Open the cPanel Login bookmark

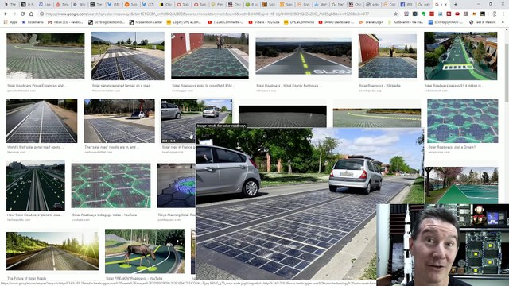click(x=371, y=22)
